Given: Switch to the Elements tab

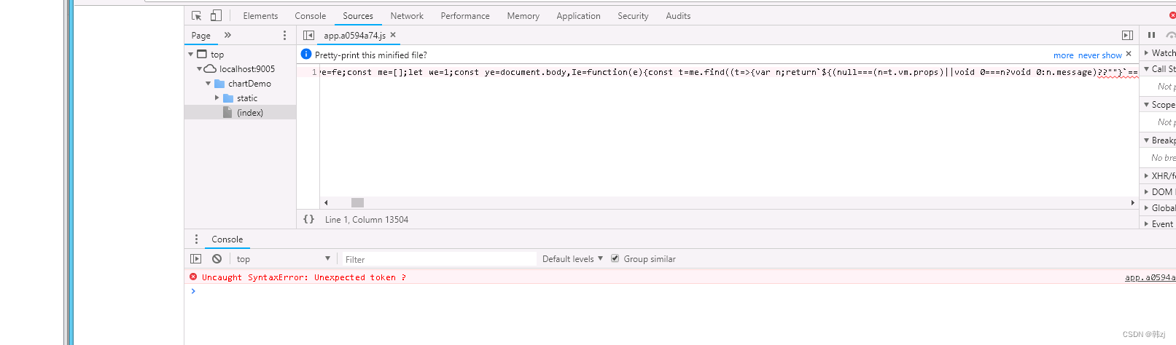Looking at the screenshot, I should point(260,15).
